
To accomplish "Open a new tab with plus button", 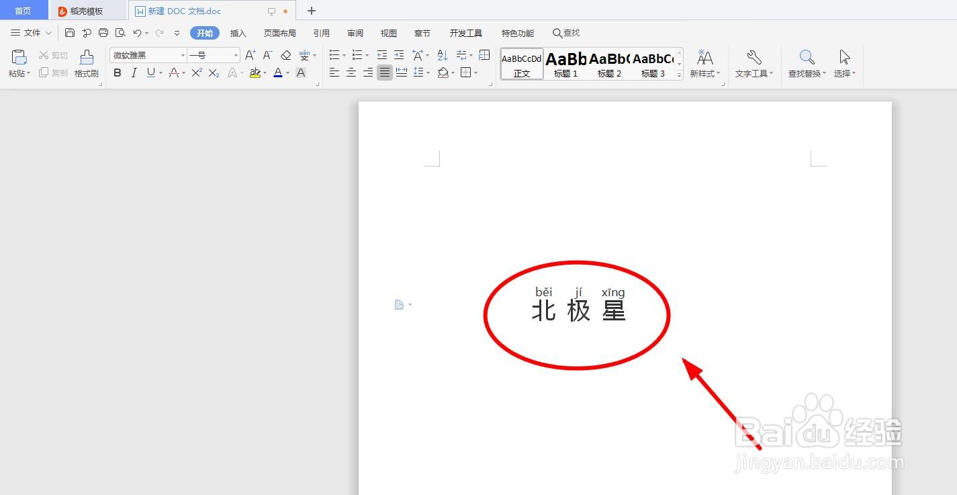I will coord(311,11).
